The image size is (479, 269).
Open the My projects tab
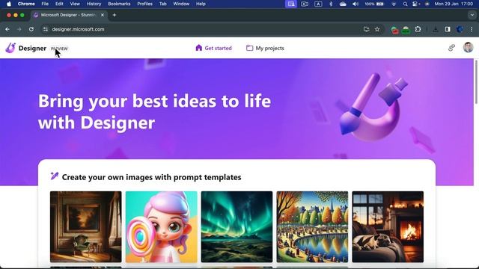tap(265, 48)
